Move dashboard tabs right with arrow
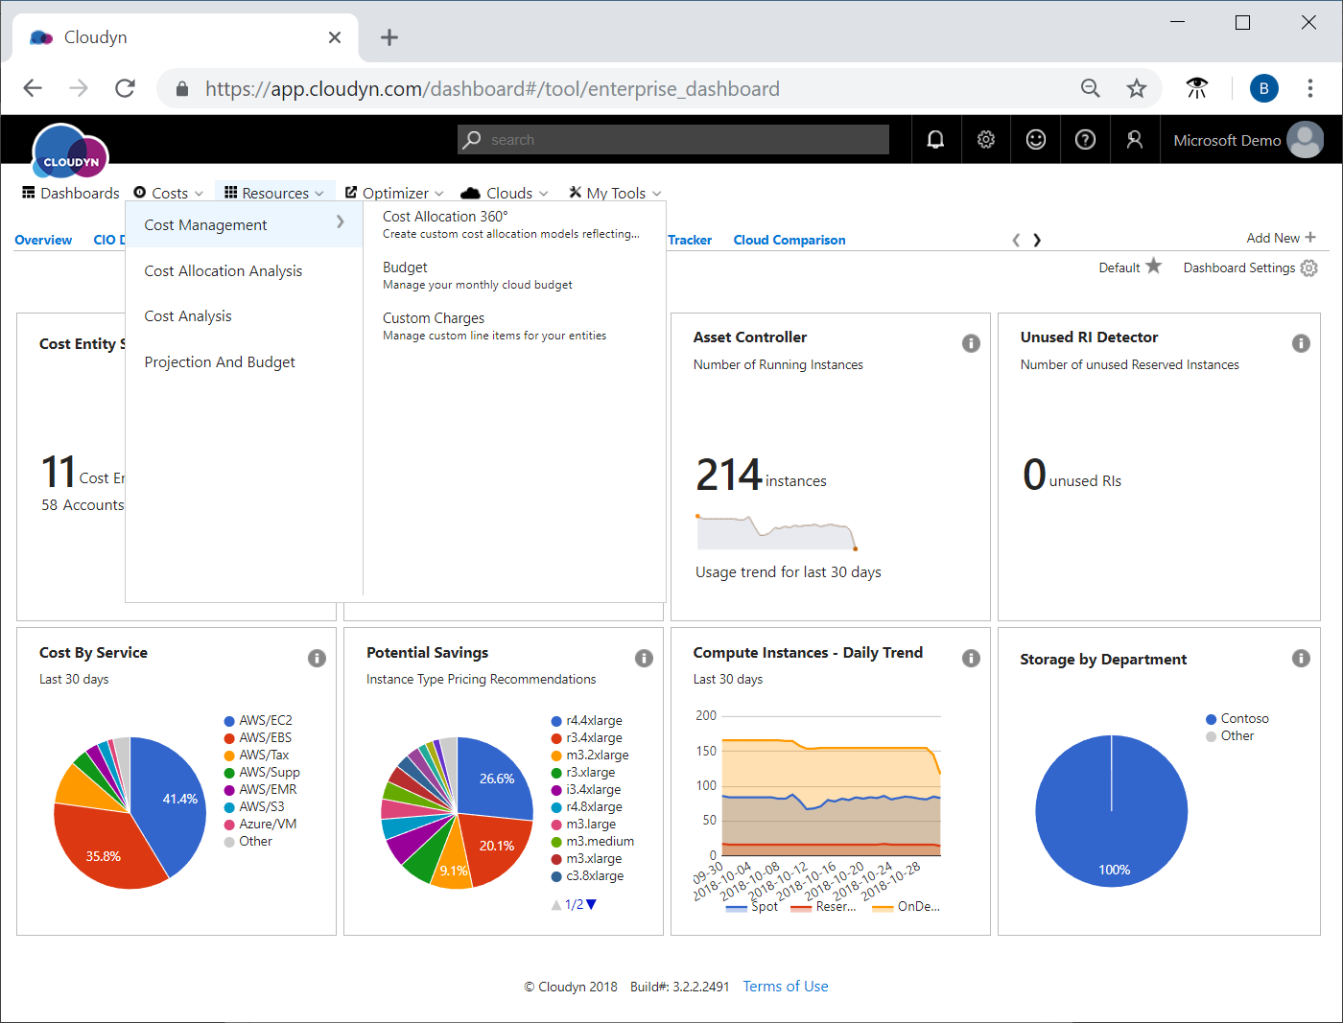Viewport: 1343px width, 1023px height. coord(1037,240)
